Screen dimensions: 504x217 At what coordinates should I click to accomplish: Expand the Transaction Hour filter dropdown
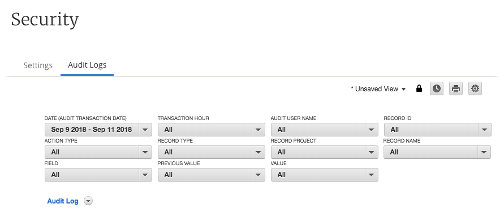pos(212,130)
